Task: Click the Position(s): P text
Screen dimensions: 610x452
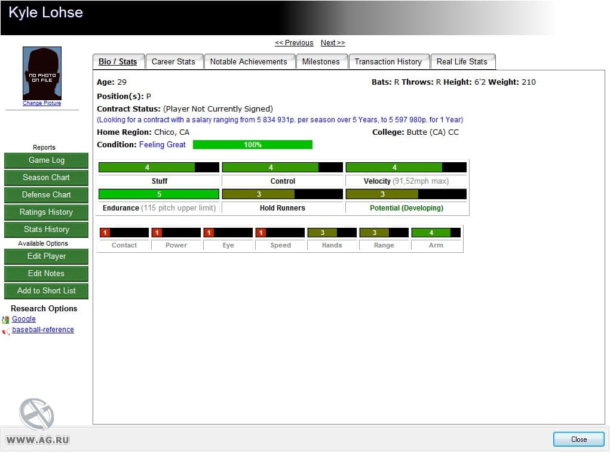Action: (x=124, y=96)
